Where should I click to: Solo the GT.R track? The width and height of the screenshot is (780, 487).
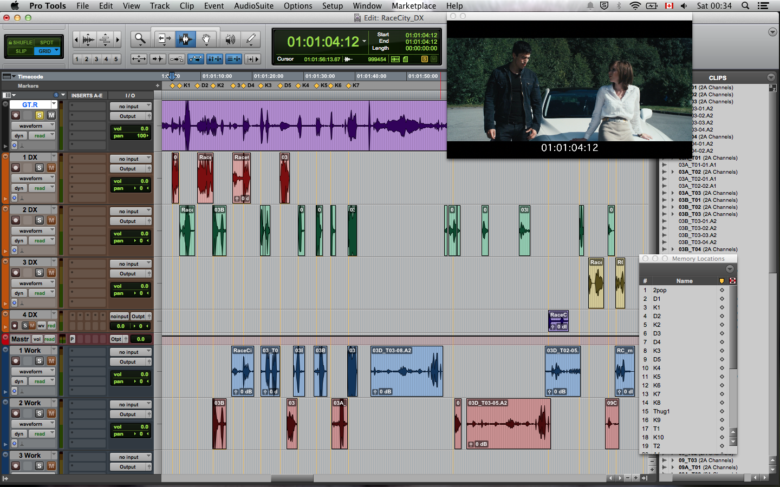click(40, 115)
